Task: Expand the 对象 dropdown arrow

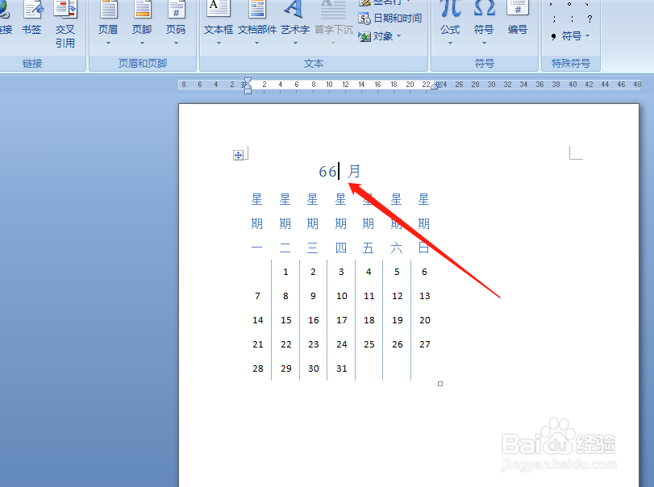Action: [398, 36]
